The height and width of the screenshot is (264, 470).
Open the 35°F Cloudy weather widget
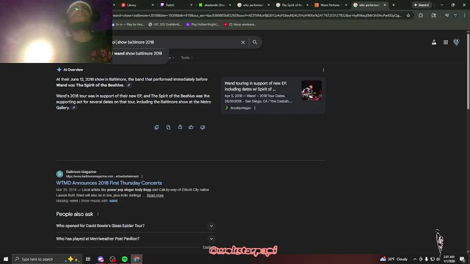tap(394, 259)
